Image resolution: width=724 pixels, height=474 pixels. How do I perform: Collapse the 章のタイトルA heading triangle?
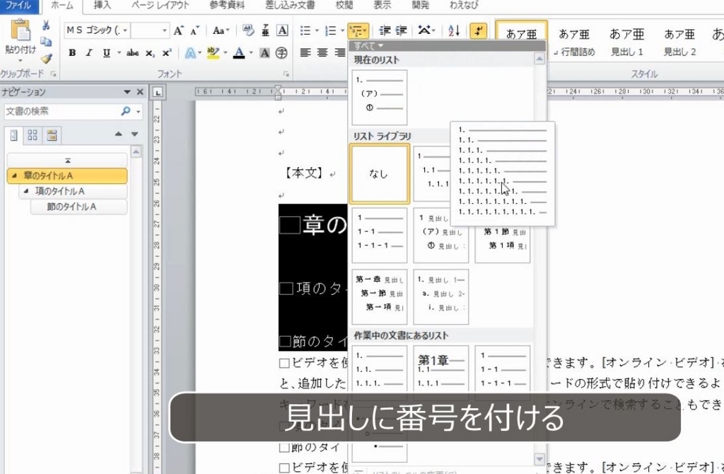pyautogui.click(x=14, y=175)
